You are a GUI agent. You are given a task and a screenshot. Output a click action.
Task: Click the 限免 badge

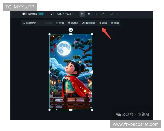41,14
